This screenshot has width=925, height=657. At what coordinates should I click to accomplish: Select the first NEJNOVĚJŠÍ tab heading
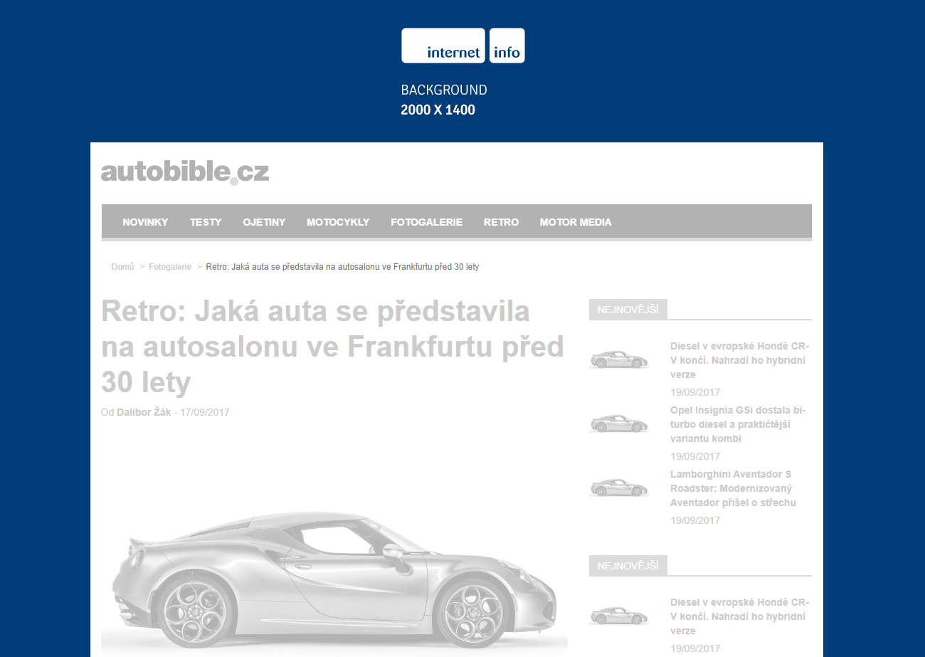click(628, 310)
